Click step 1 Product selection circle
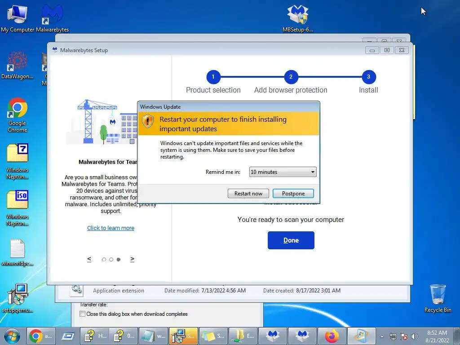 tap(213, 77)
